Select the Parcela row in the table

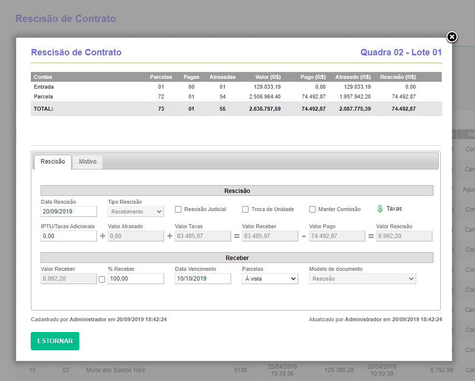point(147,96)
